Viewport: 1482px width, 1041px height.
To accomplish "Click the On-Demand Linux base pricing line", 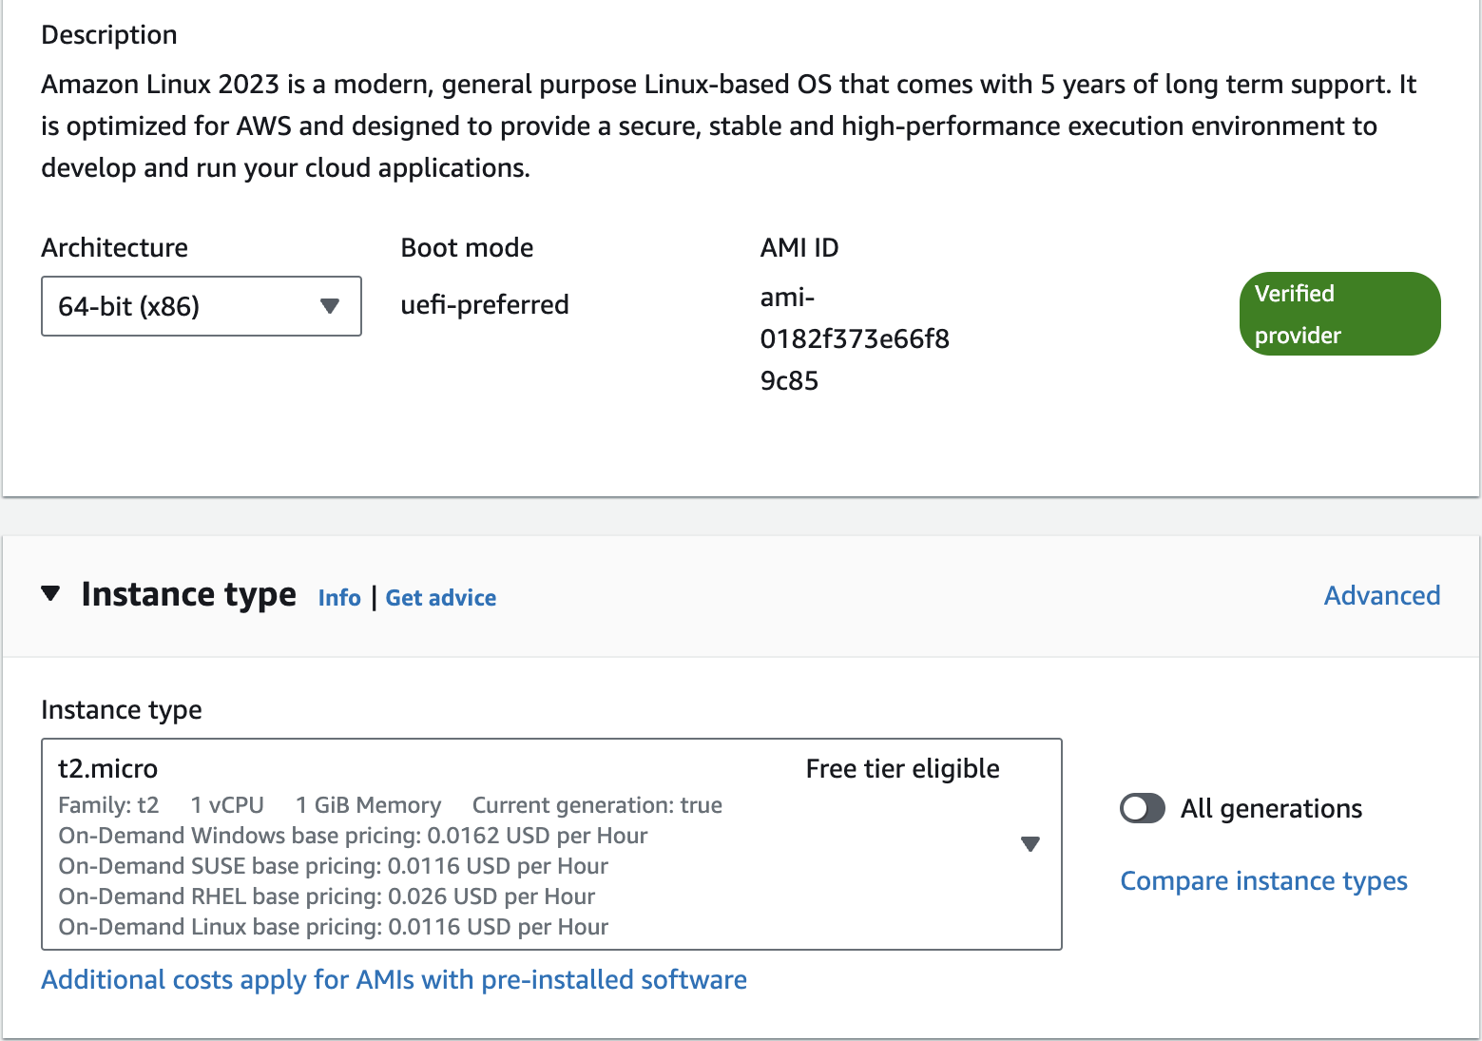I will [334, 927].
